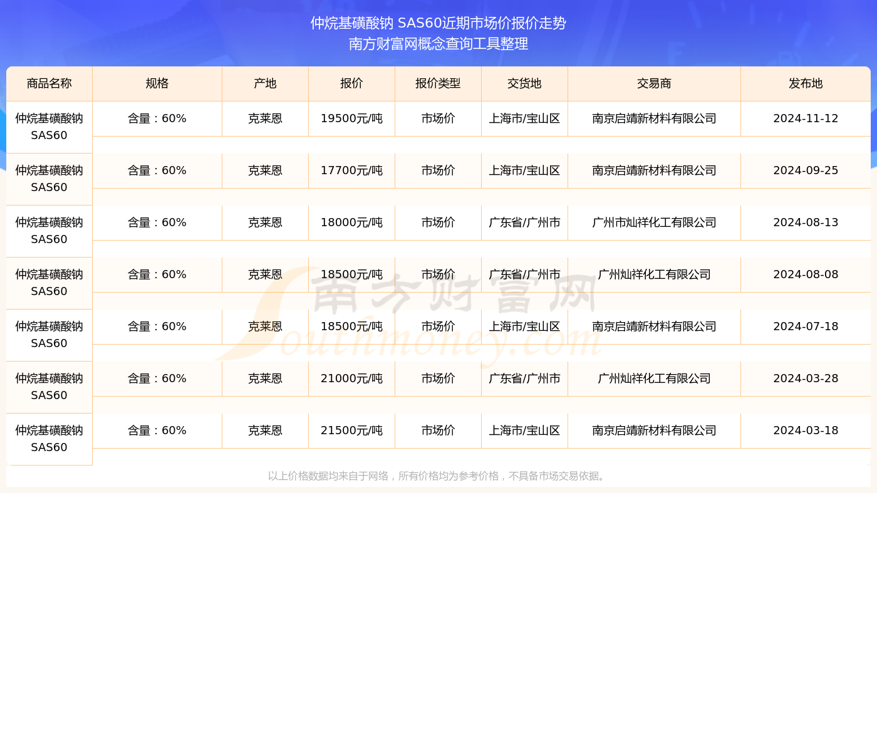This screenshot has width=877, height=755.
Task: Click the 报价 column header
Action: pyautogui.click(x=352, y=84)
